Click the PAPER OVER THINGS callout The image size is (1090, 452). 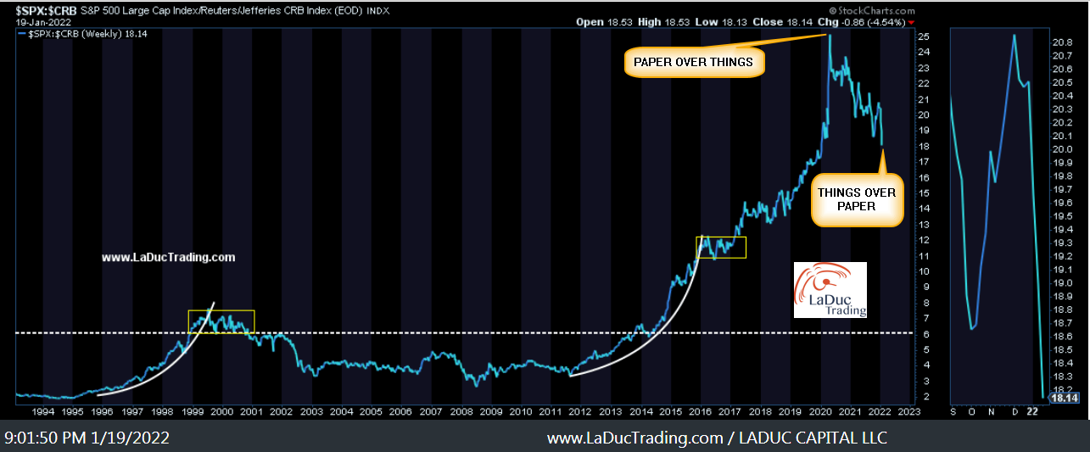(695, 61)
